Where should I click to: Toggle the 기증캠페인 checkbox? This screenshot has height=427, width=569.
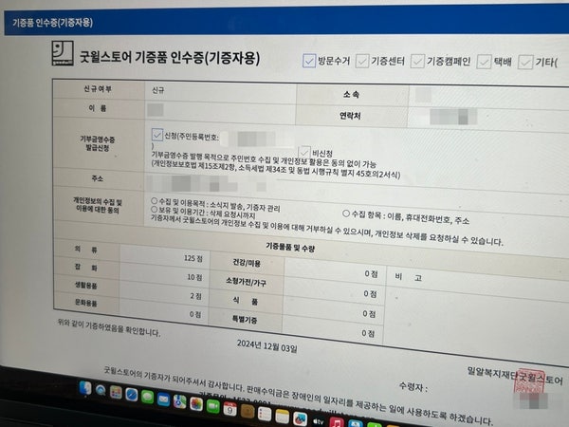[417, 62]
